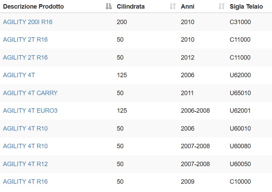The height and width of the screenshot is (192, 272).
Task: Open AGILITY 4T R10 link with U60010
Action: coord(25,128)
